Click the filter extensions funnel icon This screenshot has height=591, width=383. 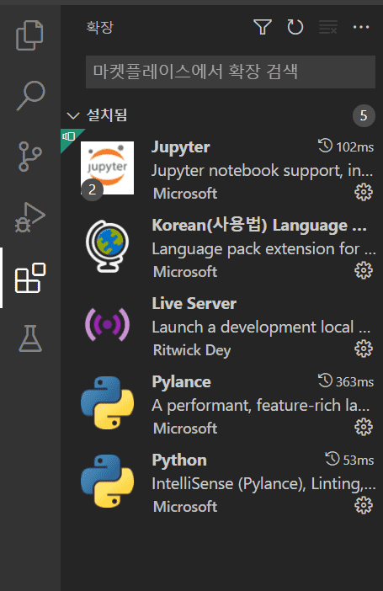coord(263,27)
